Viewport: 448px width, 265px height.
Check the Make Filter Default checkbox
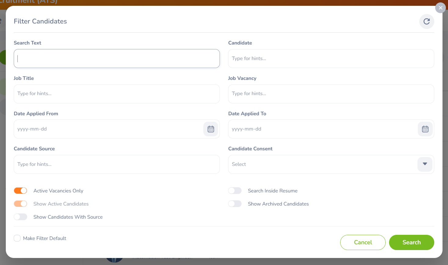(x=17, y=238)
